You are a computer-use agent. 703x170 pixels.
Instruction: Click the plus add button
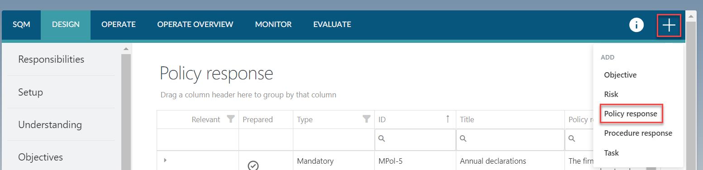click(669, 25)
